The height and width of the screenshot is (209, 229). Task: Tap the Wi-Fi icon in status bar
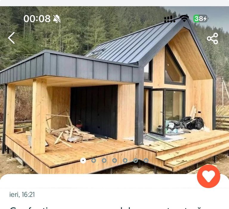(x=184, y=19)
